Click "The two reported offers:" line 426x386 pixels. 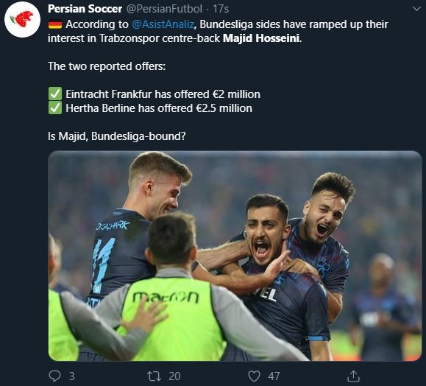coord(107,66)
